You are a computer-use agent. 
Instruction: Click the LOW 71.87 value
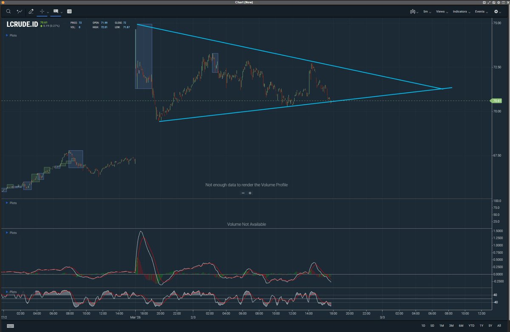click(126, 27)
